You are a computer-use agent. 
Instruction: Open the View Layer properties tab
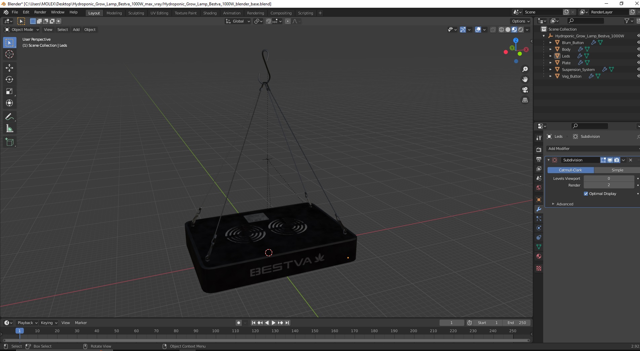point(539,168)
